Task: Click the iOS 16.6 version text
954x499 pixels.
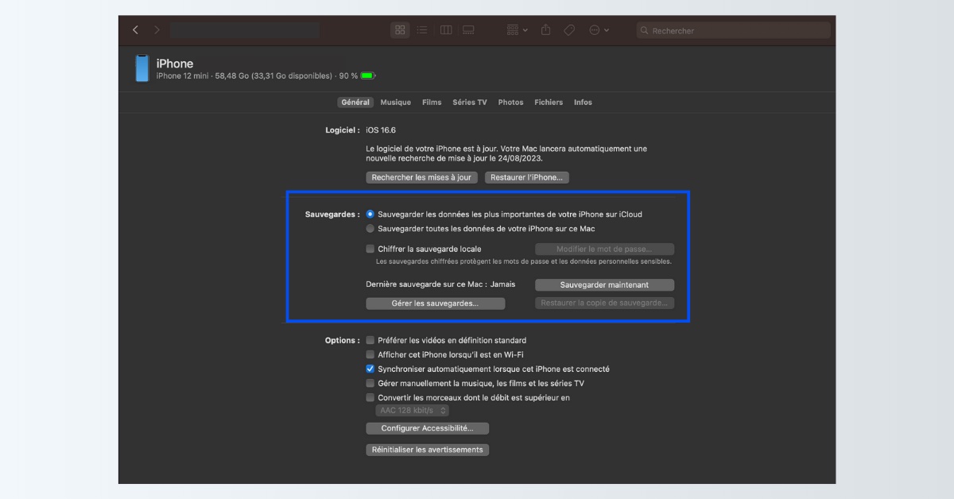Action: [381, 130]
